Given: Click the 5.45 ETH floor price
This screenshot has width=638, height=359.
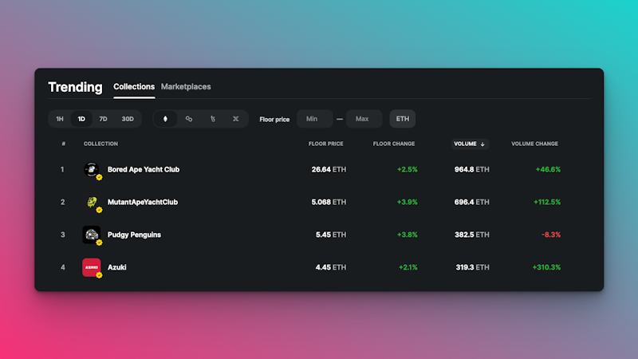Looking at the screenshot, I should tap(331, 235).
